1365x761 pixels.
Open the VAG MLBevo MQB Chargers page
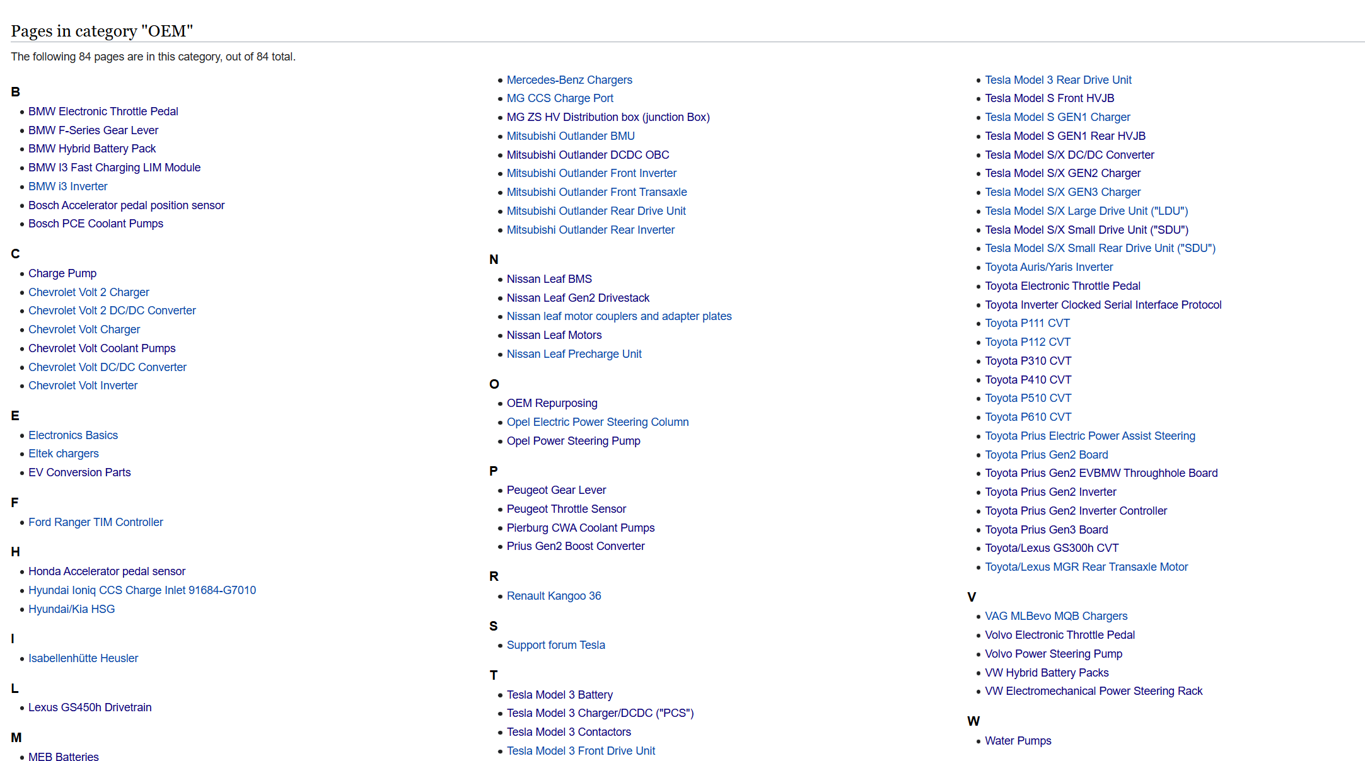(1056, 616)
